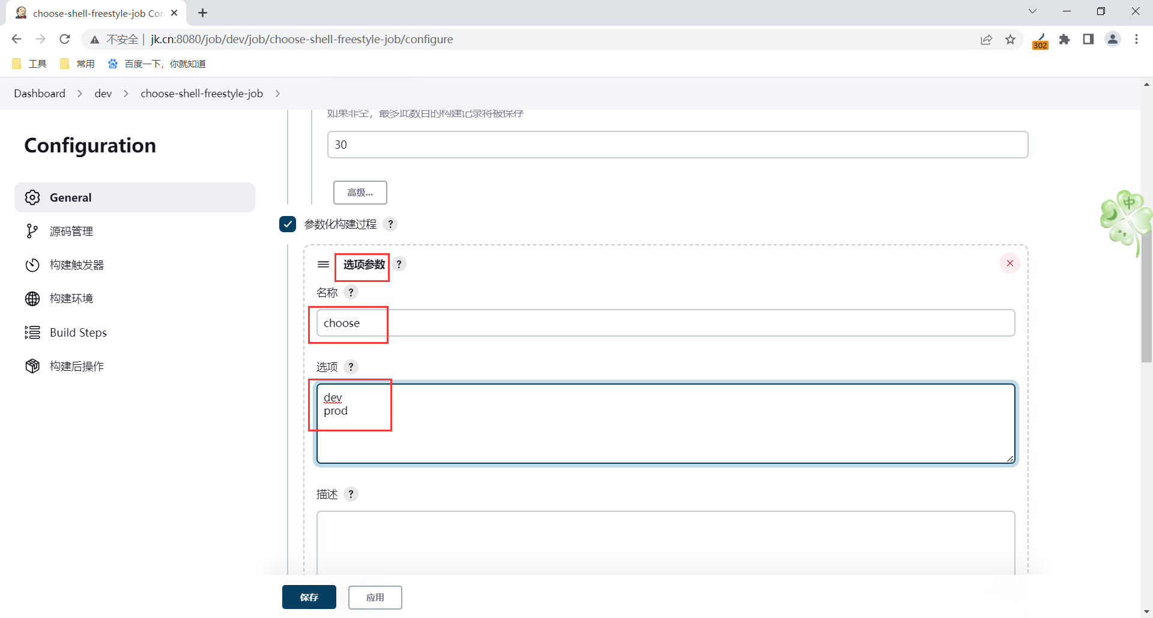The height and width of the screenshot is (618, 1153).
Task: Go to Dashboard breadcrumb
Action: tap(40, 94)
